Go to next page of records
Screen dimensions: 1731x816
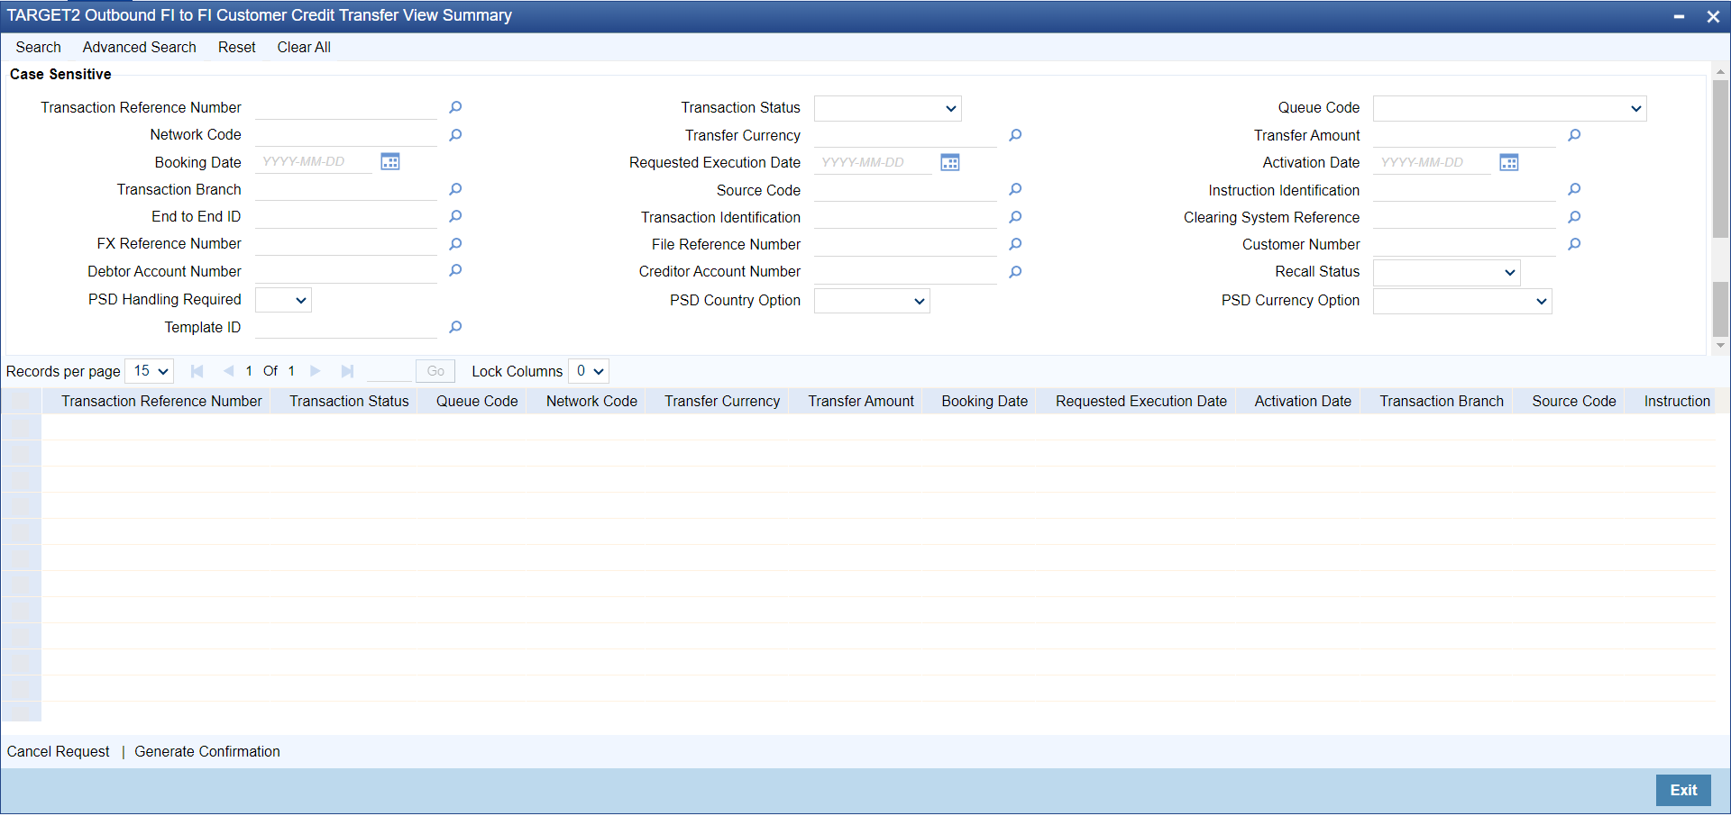[x=315, y=371]
